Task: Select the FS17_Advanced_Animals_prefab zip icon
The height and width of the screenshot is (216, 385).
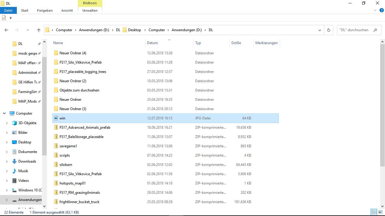Action: tap(56, 127)
